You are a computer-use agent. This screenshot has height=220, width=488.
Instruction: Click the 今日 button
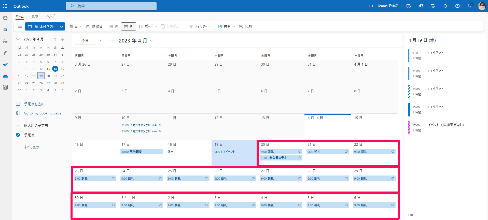[85, 41]
